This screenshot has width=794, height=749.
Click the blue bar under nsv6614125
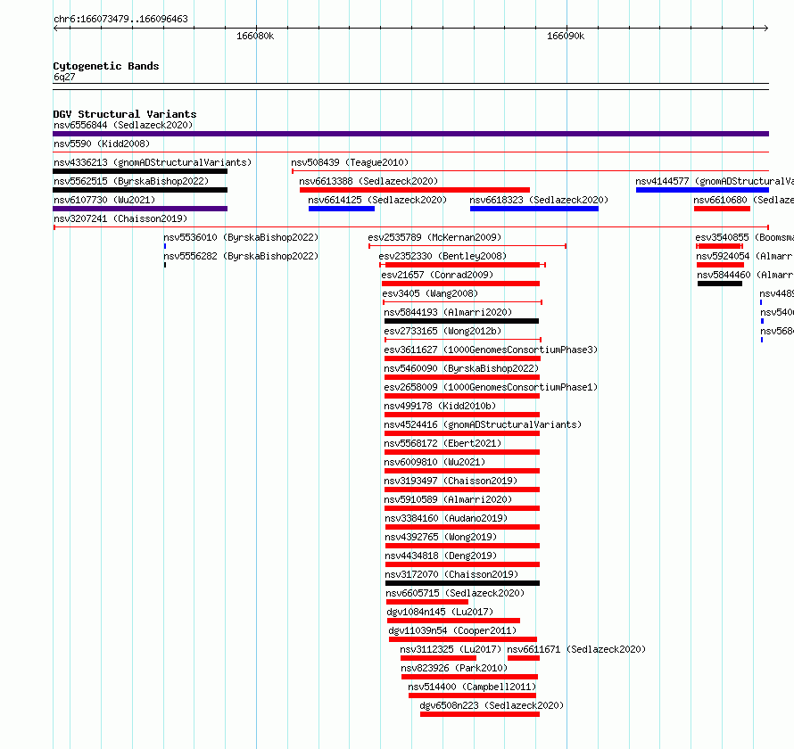[x=342, y=209]
